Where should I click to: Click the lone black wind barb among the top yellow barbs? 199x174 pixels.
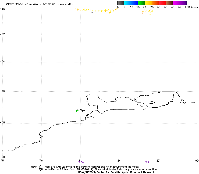92,12
